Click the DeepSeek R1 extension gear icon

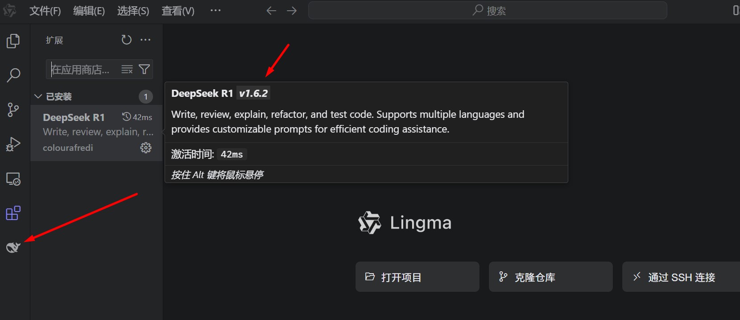point(146,147)
